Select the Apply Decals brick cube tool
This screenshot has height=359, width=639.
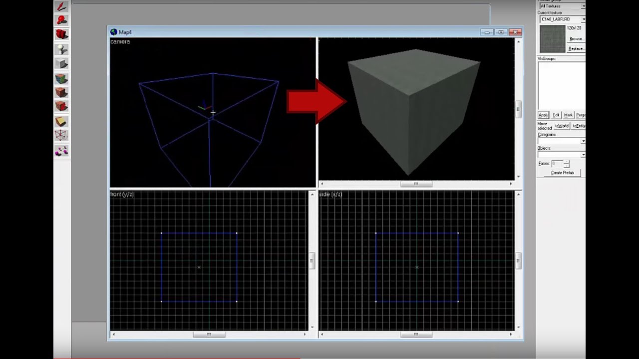click(x=61, y=106)
